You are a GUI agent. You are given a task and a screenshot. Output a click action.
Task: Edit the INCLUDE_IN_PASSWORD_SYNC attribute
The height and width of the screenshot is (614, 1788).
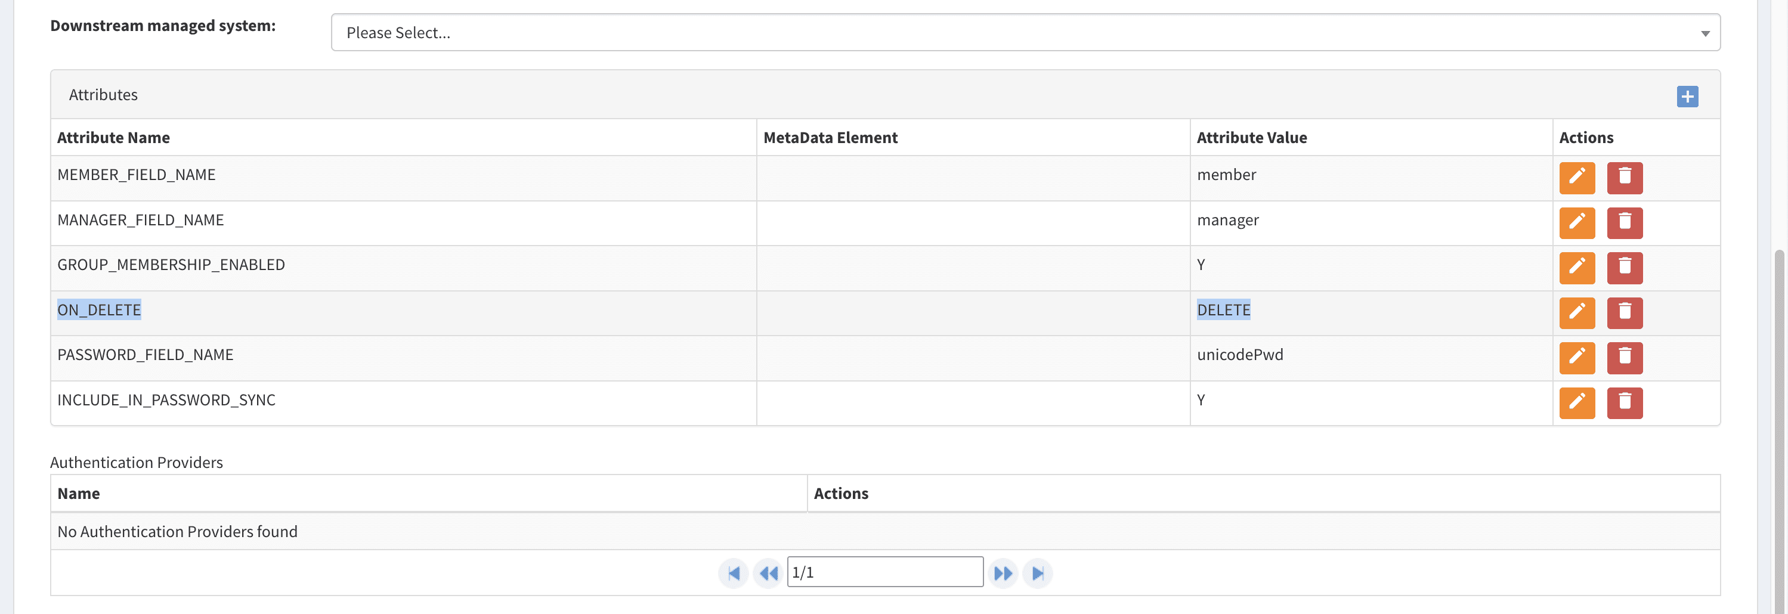point(1576,403)
